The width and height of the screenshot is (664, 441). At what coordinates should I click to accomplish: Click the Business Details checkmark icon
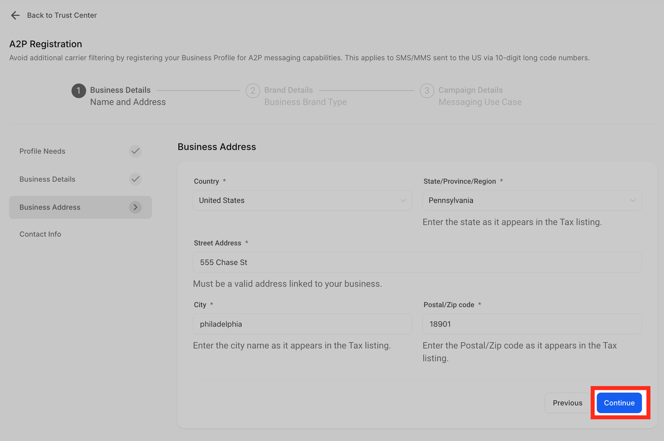tap(135, 179)
